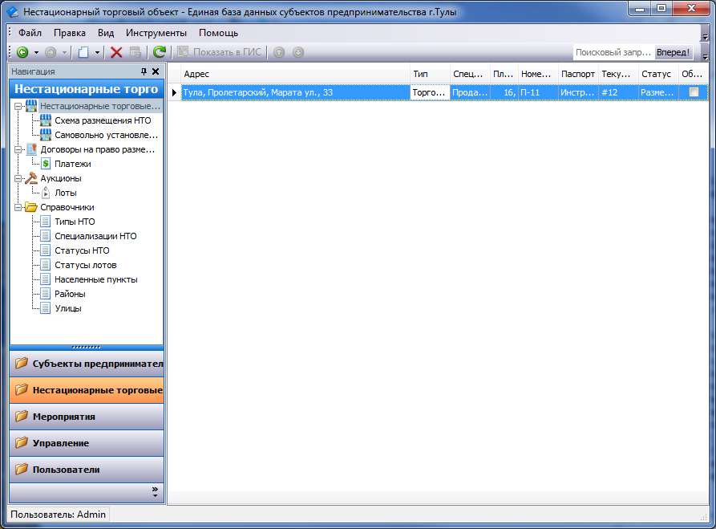This screenshot has height=529, width=716.
Task: Click the Нестационарные торговые tree icon
Action: pyautogui.click(x=31, y=106)
